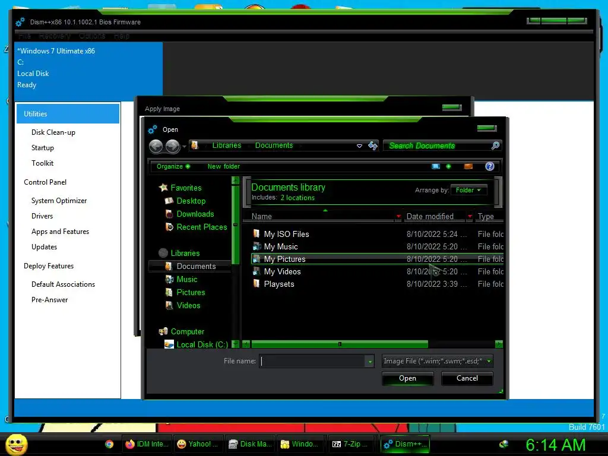Open System Optimizer in Dism++ sidebar
608x456 pixels.
59,201
